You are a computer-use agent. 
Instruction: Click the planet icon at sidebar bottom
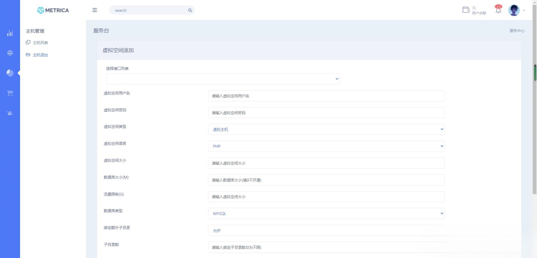10,113
